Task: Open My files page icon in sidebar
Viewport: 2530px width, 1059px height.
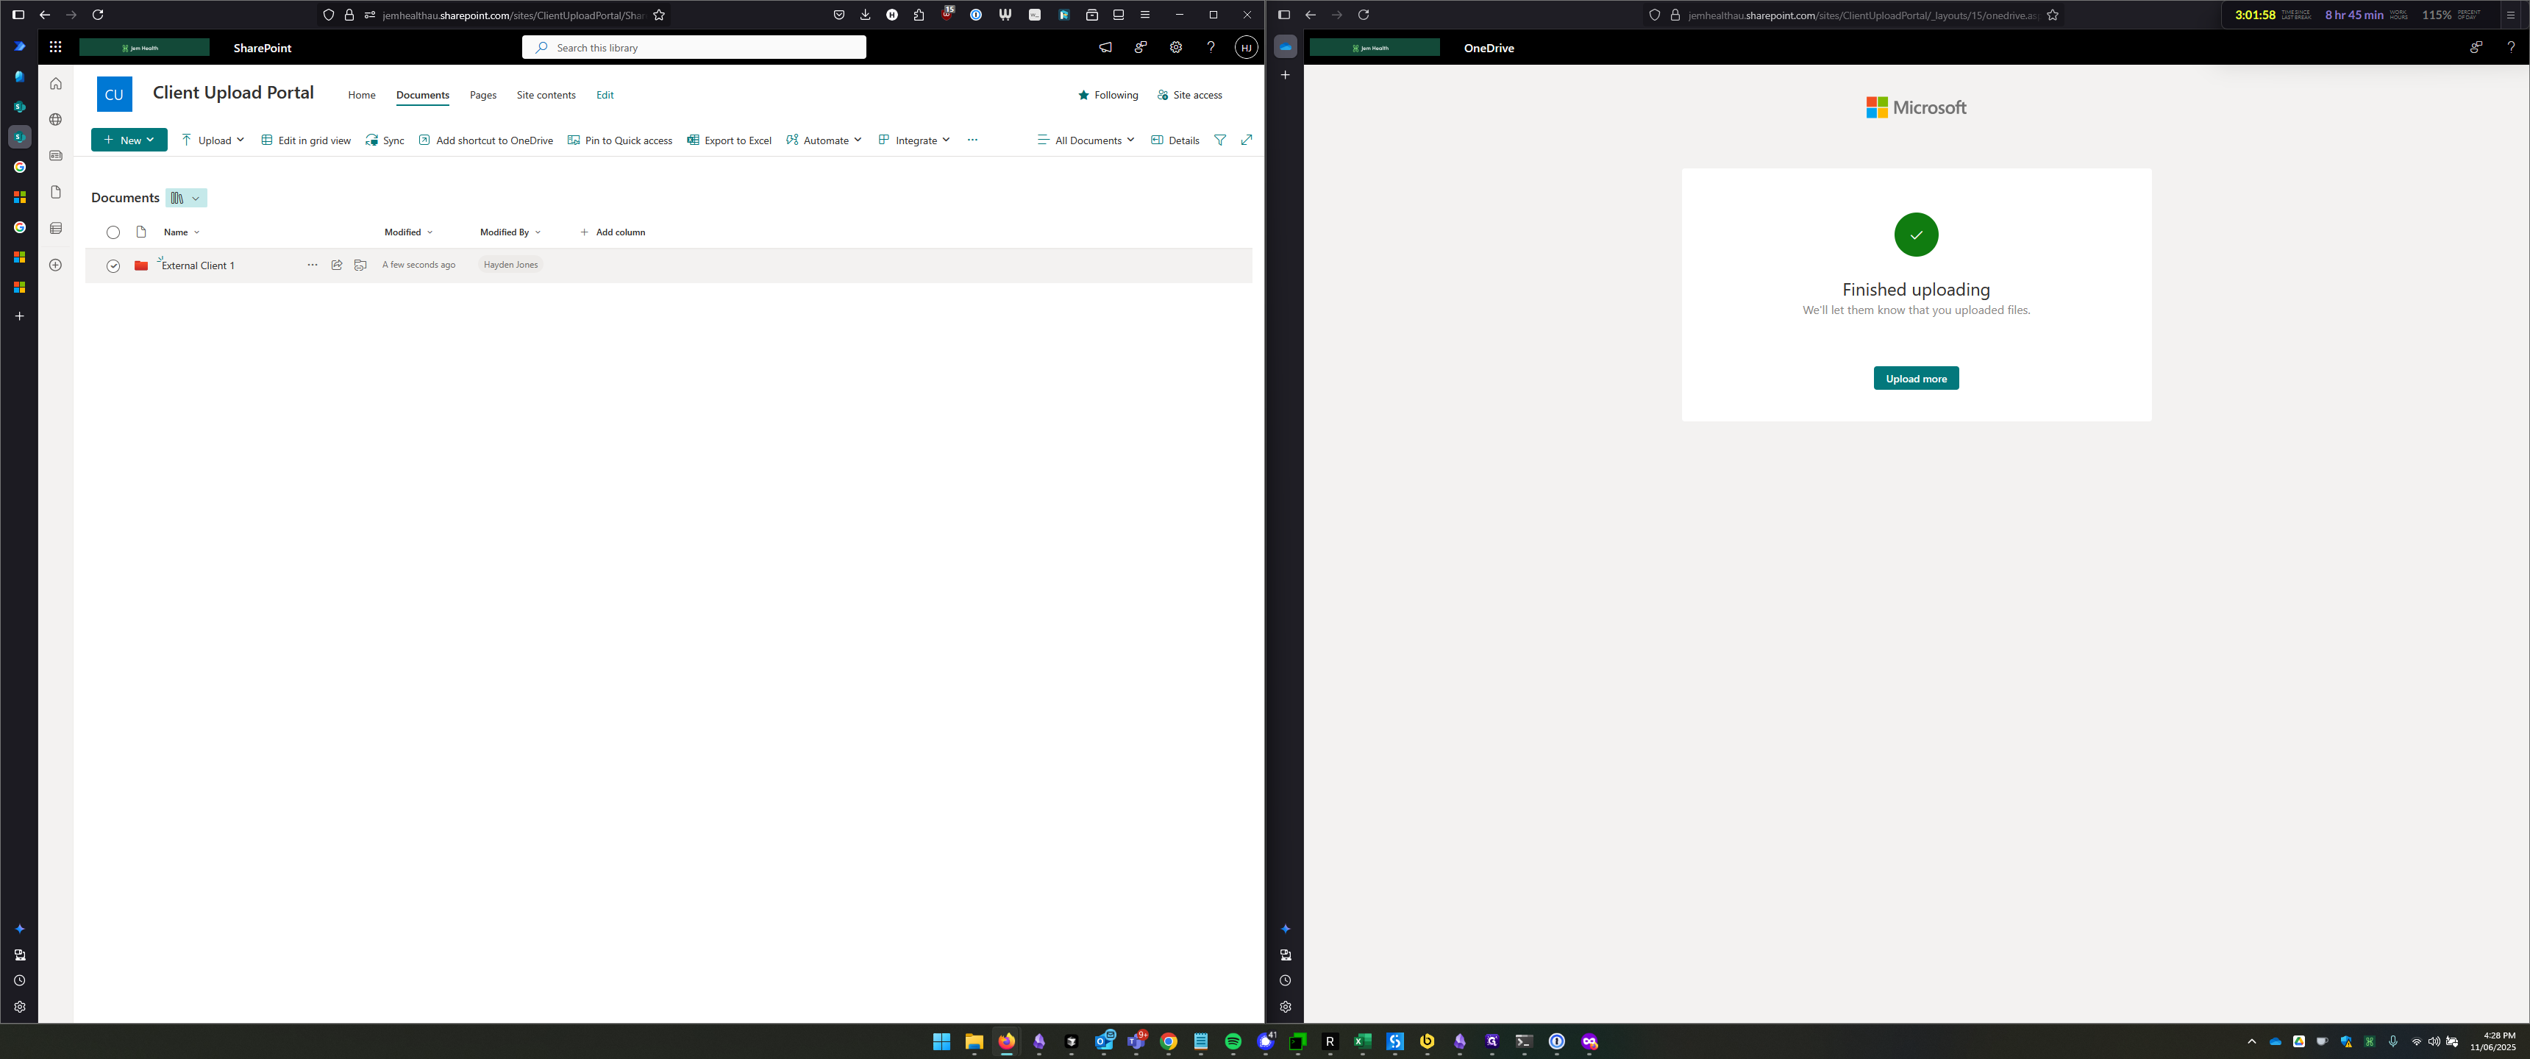Action: click(x=56, y=191)
